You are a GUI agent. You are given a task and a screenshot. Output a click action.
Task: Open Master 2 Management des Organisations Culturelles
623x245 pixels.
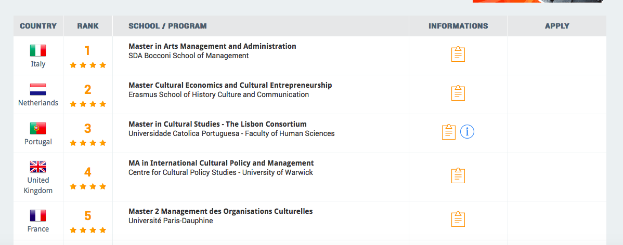[x=220, y=211]
